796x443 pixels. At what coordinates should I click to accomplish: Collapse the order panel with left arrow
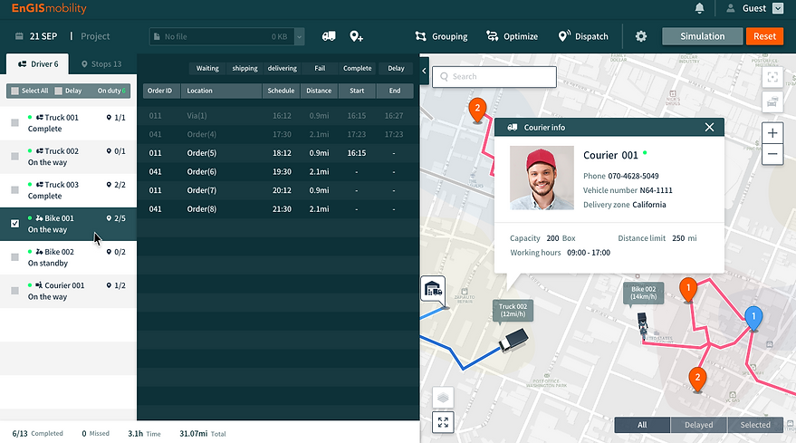coord(425,70)
